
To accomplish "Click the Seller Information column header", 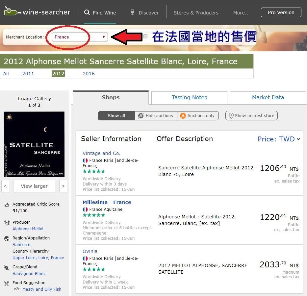I will pyautogui.click(x=111, y=139).
